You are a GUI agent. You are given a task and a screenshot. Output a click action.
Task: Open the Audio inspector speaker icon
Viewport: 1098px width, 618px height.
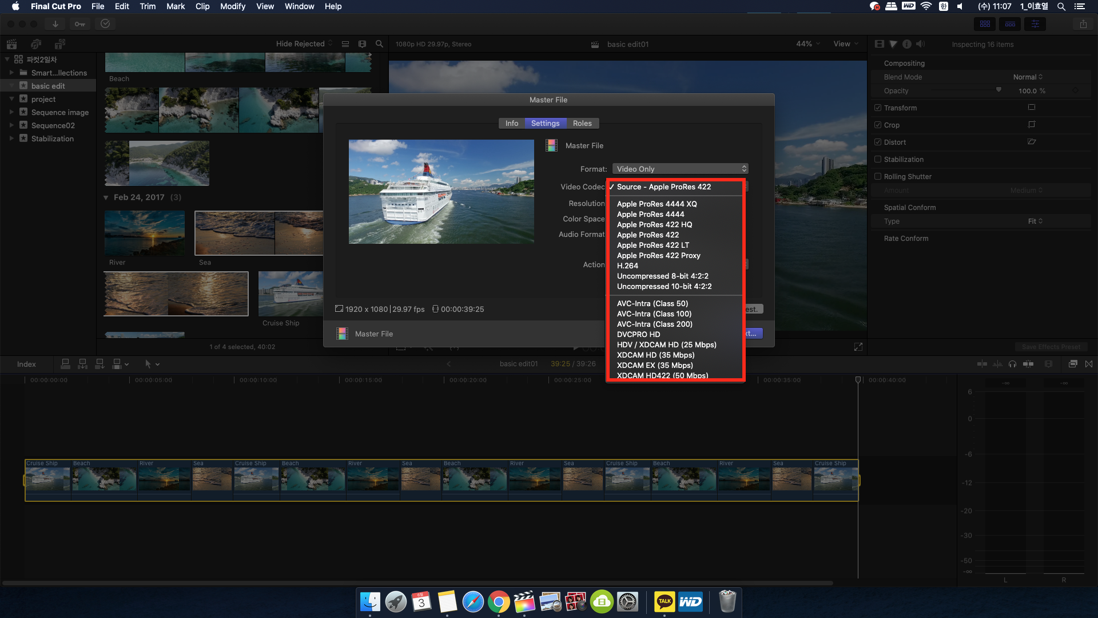pyautogui.click(x=920, y=44)
